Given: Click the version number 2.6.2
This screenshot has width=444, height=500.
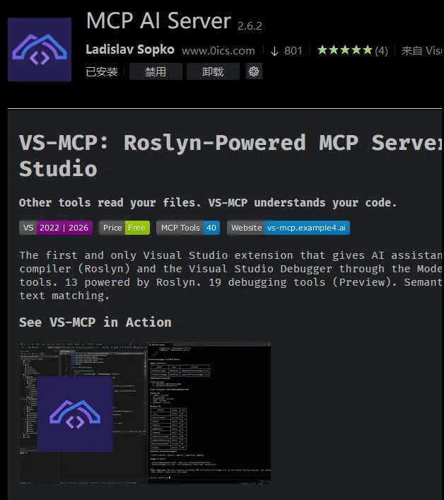Looking at the screenshot, I should pyautogui.click(x=250, y=25).
